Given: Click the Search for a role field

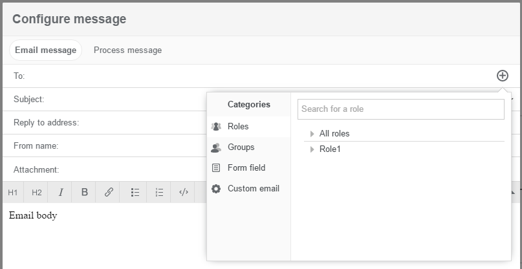Looking at the screenshot, I should point(400,109).
